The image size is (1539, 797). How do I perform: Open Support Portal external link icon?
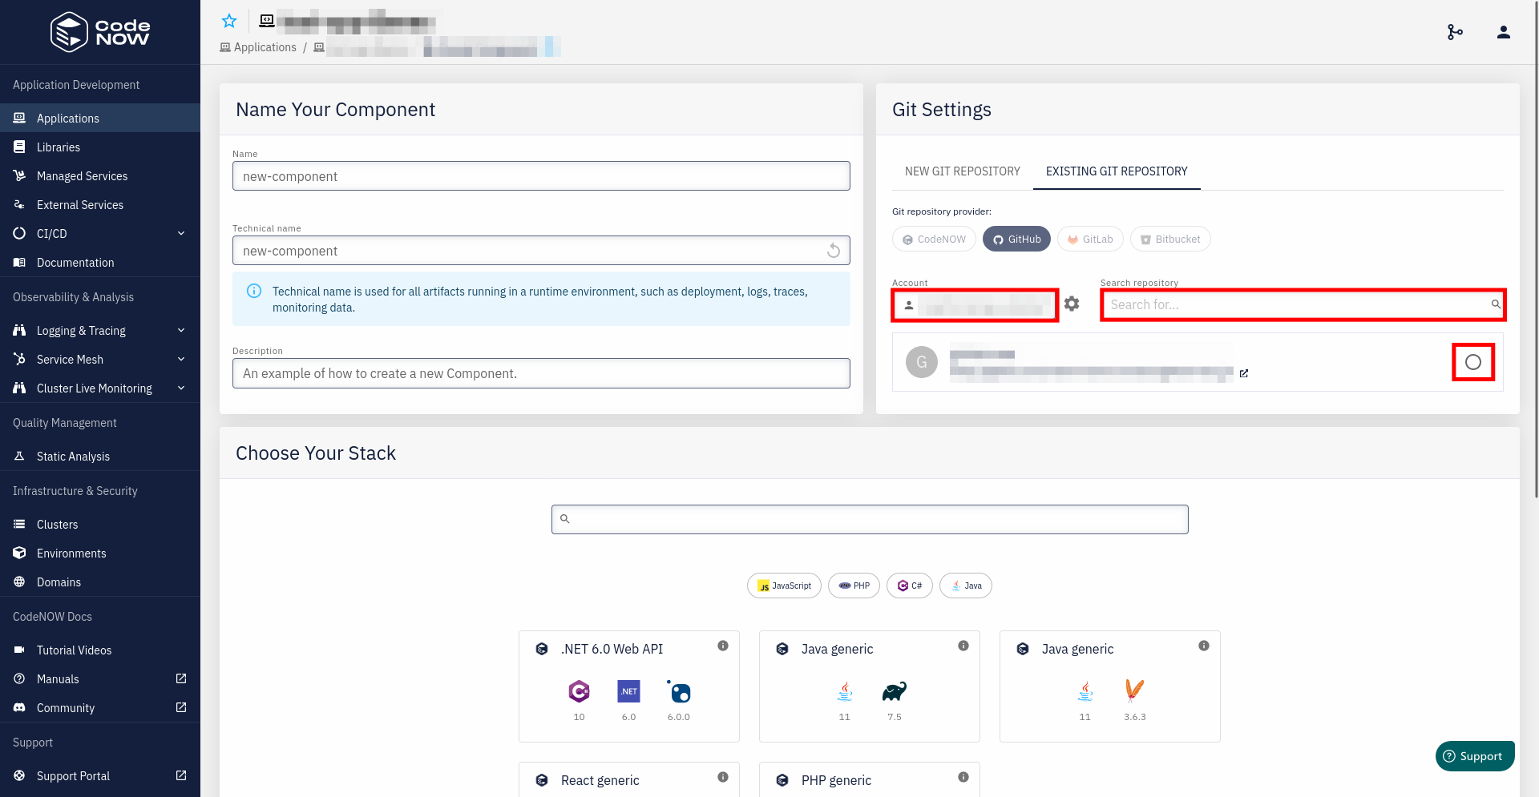[181, 775]
